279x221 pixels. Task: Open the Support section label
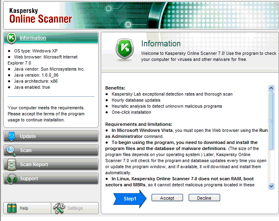29,179
